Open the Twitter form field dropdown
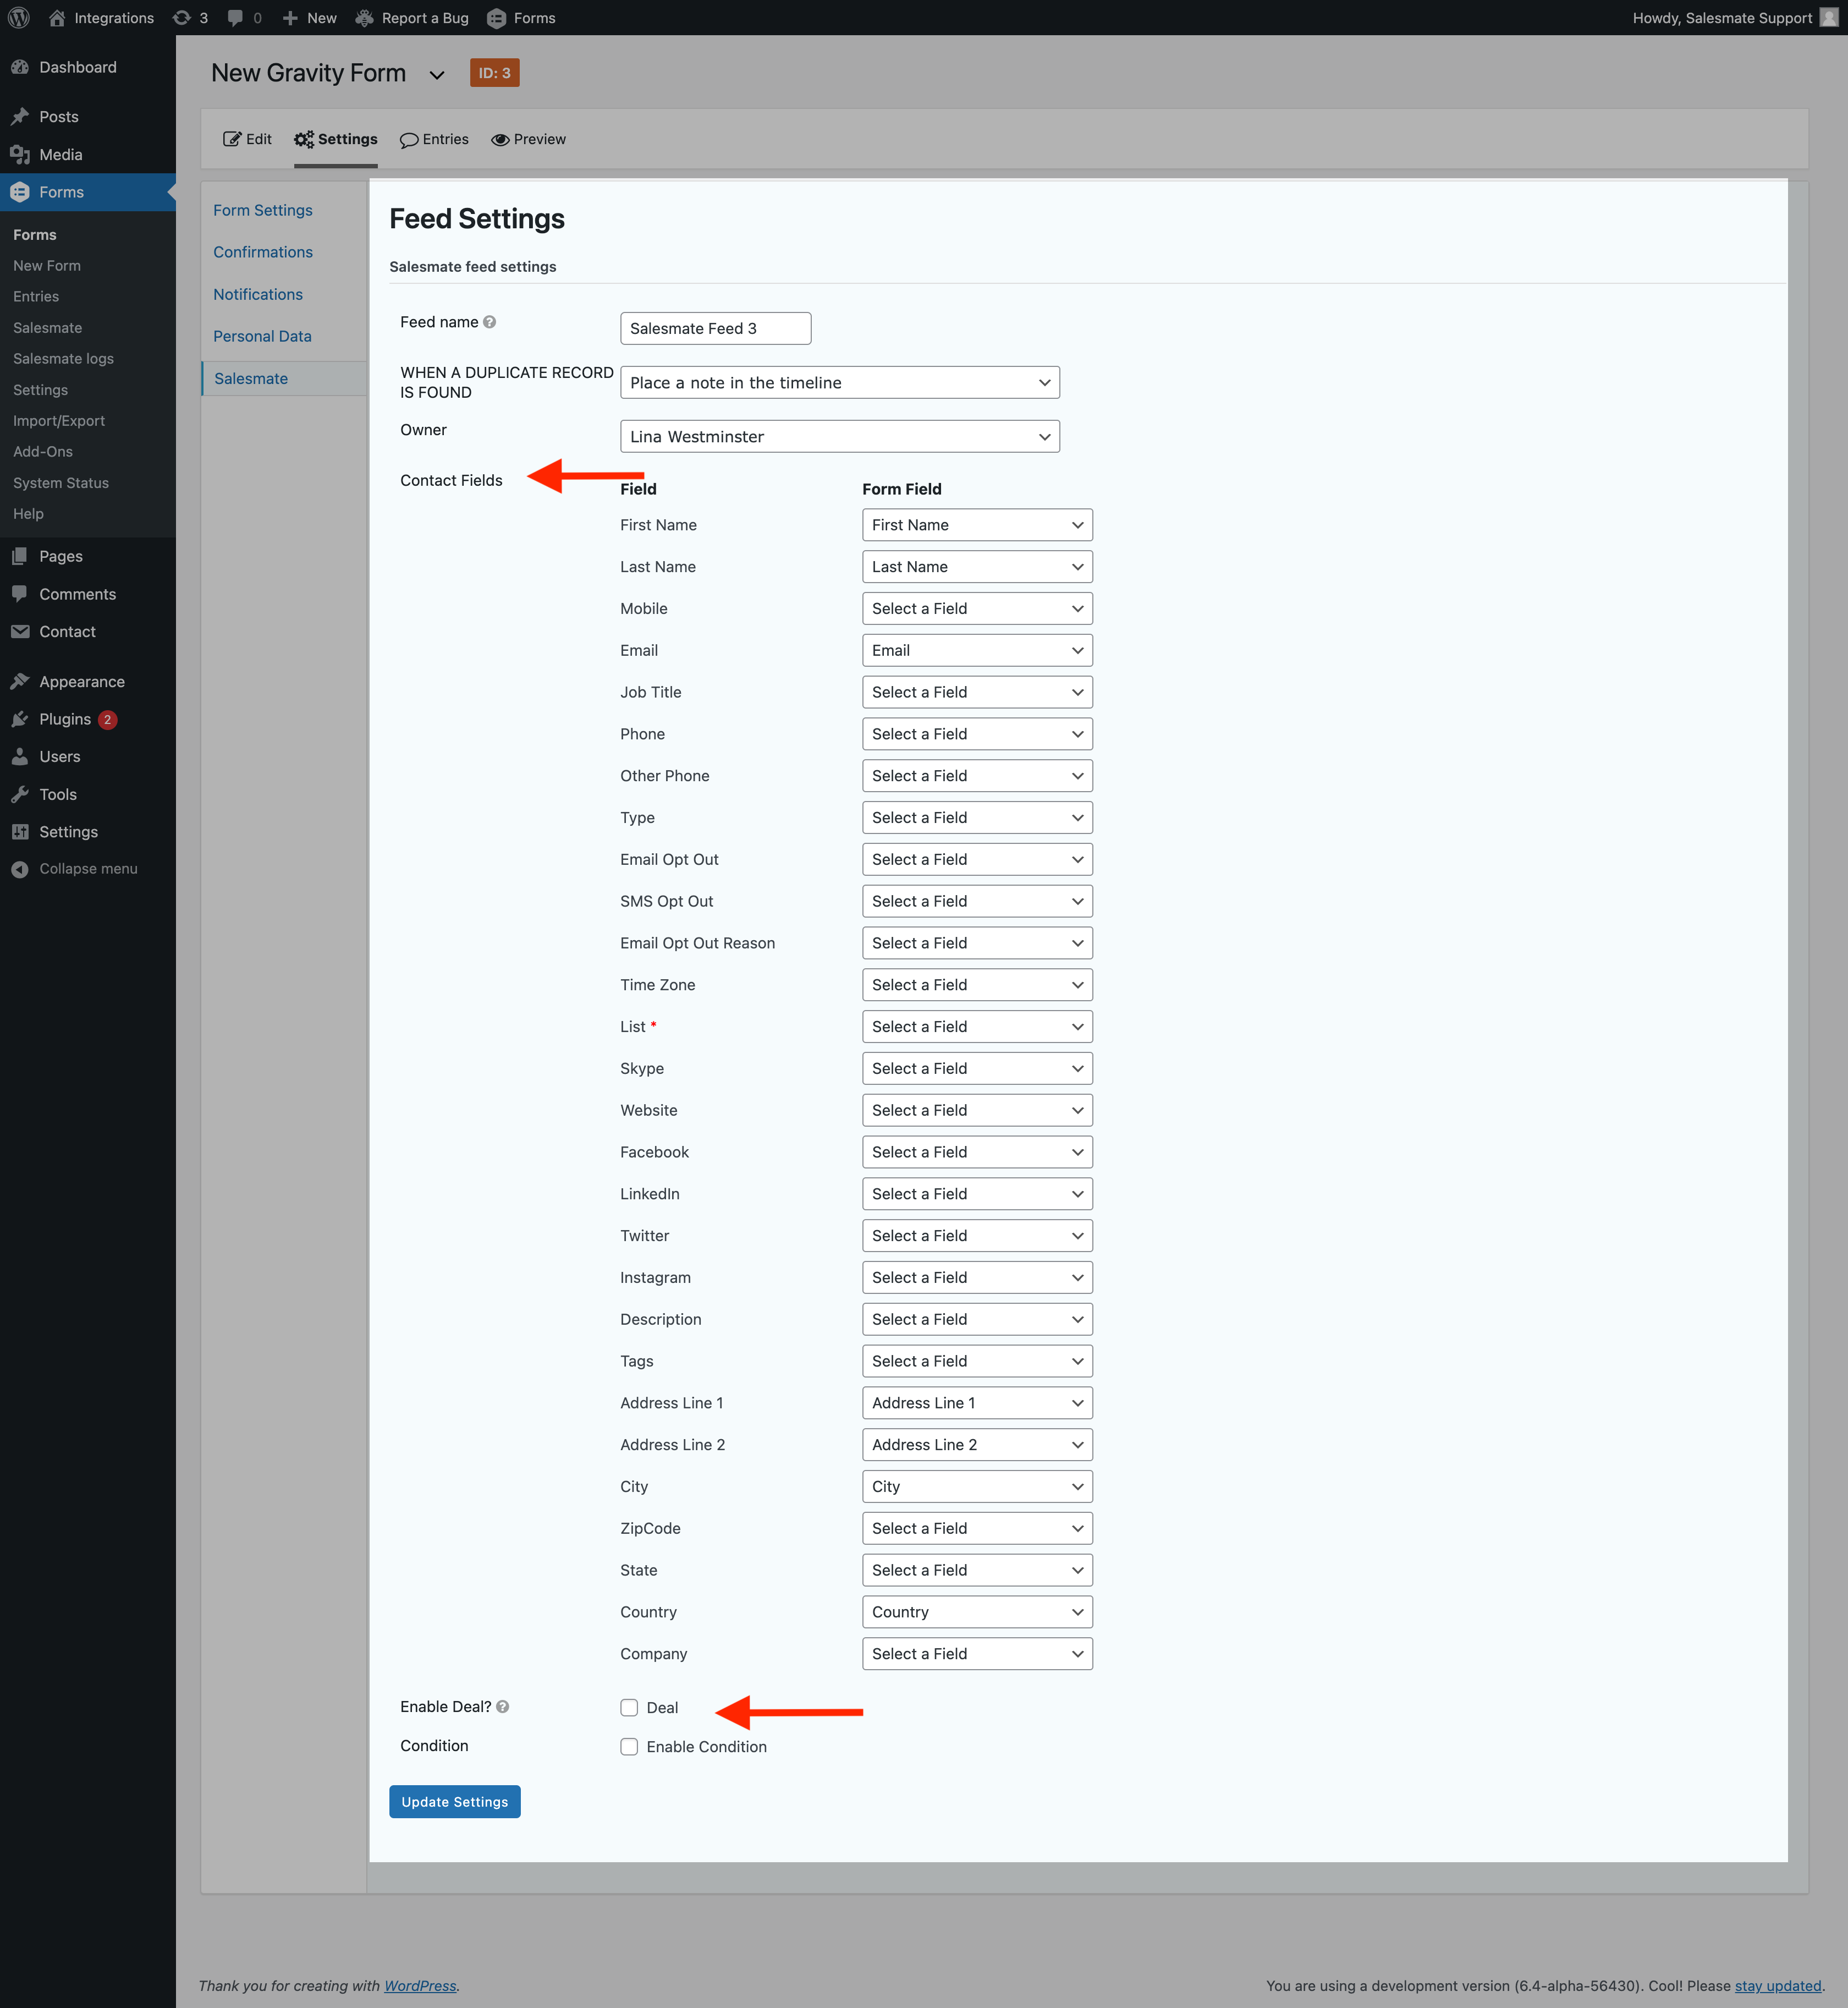Image resolution: width=1848 pixels, height=2008 pixels. (x=977, y=1235)
